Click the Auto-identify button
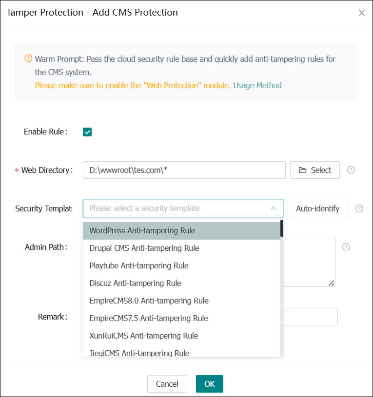Screen dimensions: 373x397 317,208
